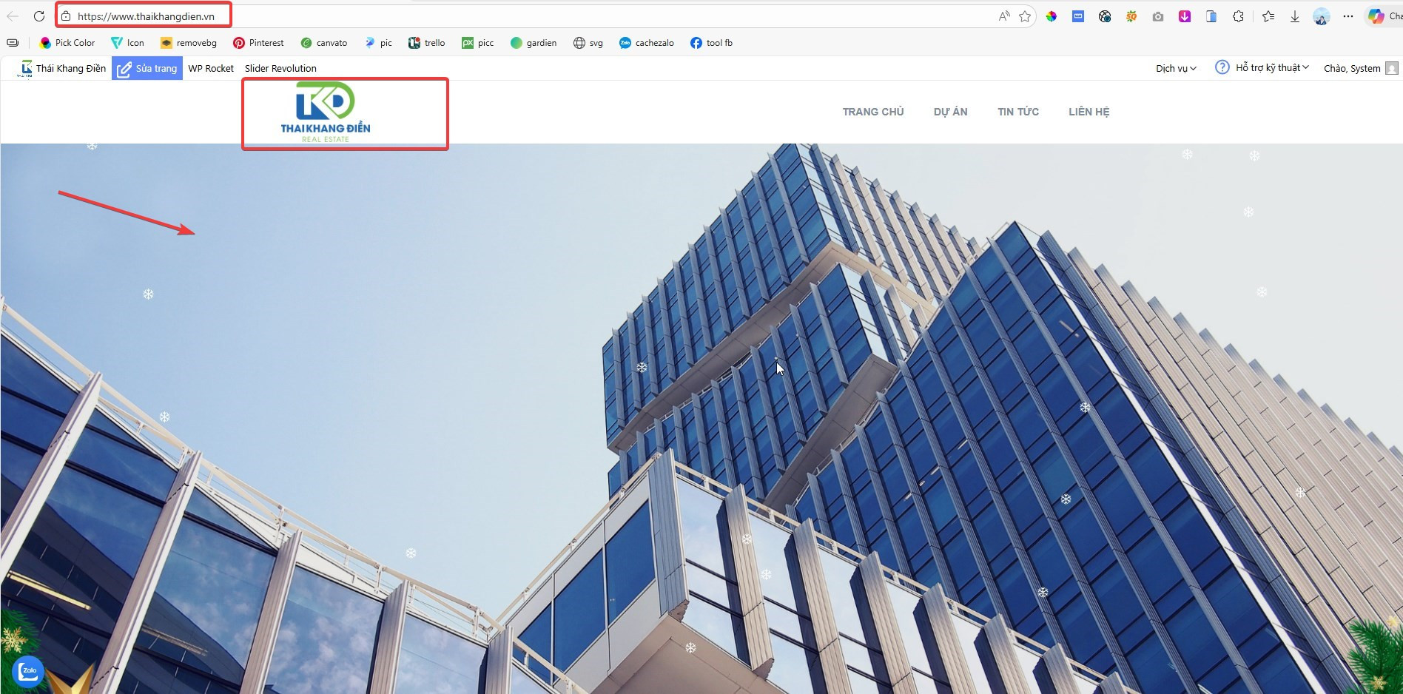This screenshot has width=1403, height=694.
Task: Open the orange SQ extension
Action: 1131,16
